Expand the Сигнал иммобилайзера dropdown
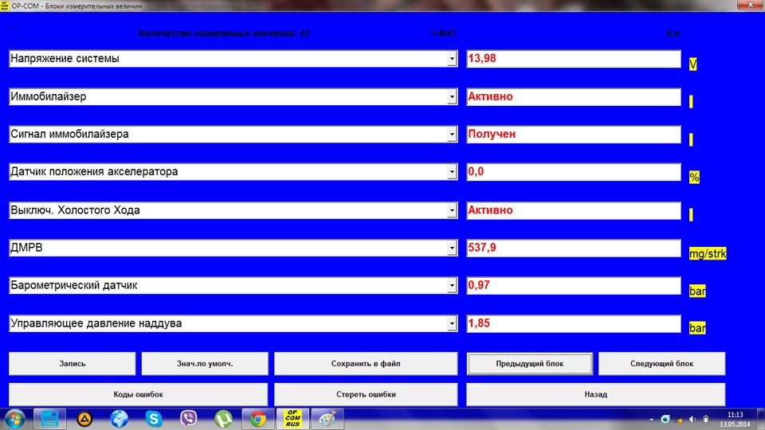Image resolution: width=765 pixels, height=430 pixels. (x=452, y=134)
